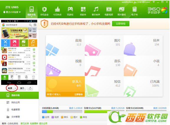170x125 pixels.
Task: Click the green 其他 legend swatch
Action: click(x=81, y=117)
